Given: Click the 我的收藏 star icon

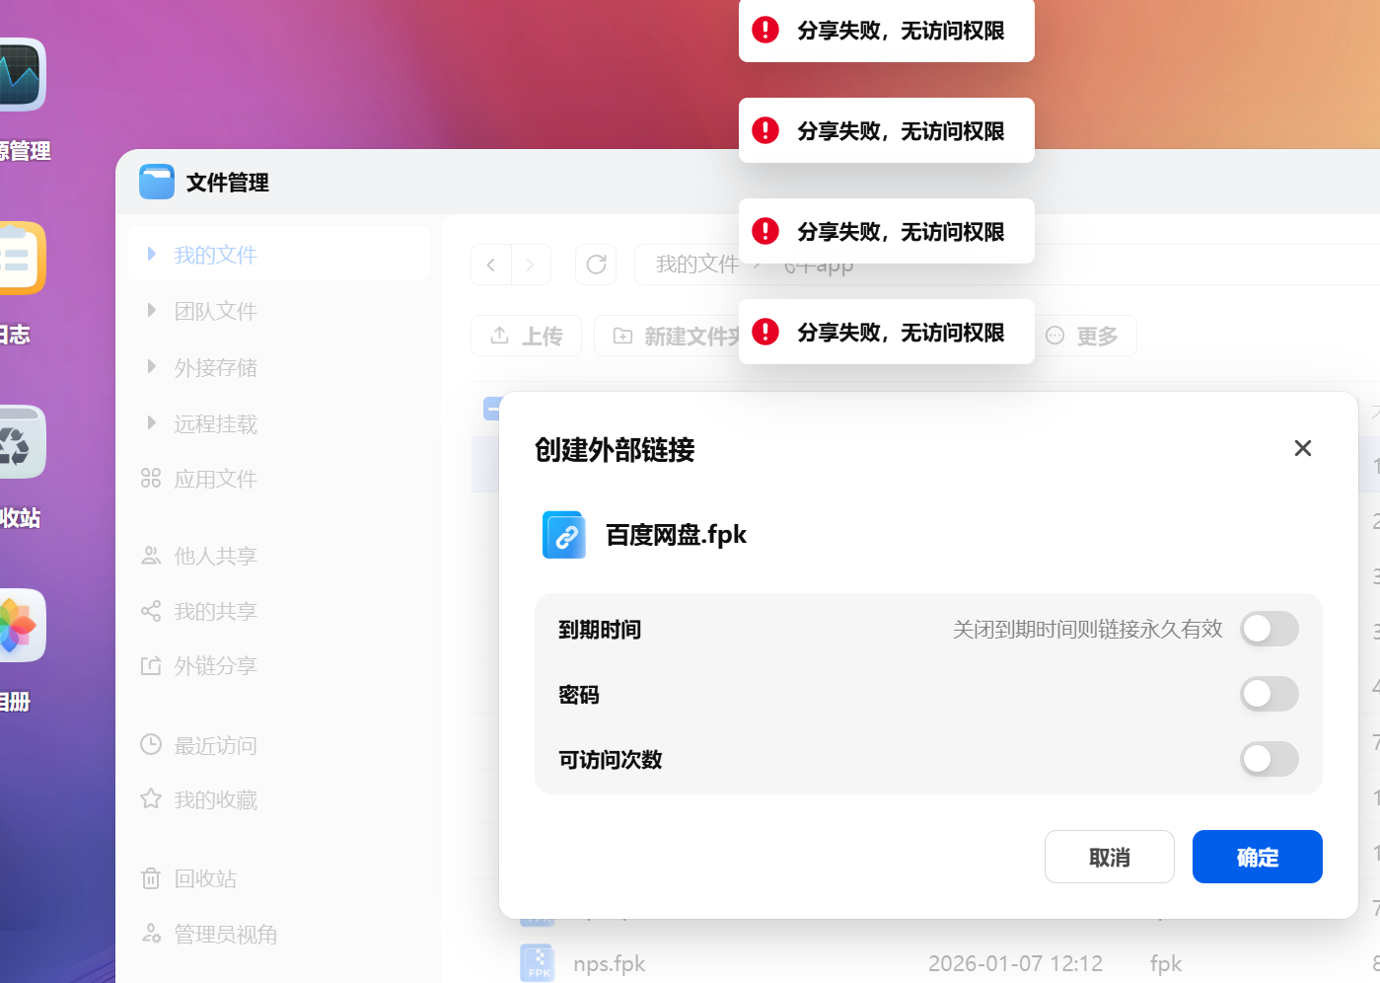Looking at the screenshot, I should tap(150, 799).
